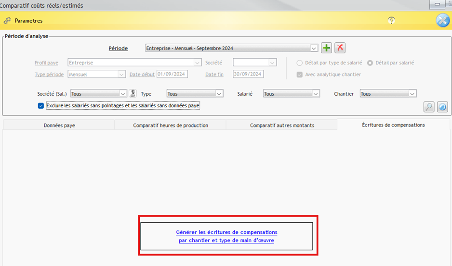Click the red X delete period icon

[x=340, y=48]
